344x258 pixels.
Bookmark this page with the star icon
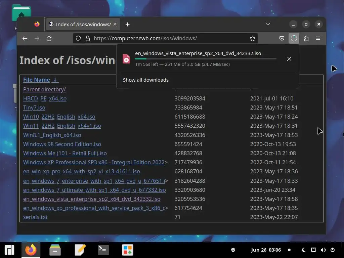point(253,38)
